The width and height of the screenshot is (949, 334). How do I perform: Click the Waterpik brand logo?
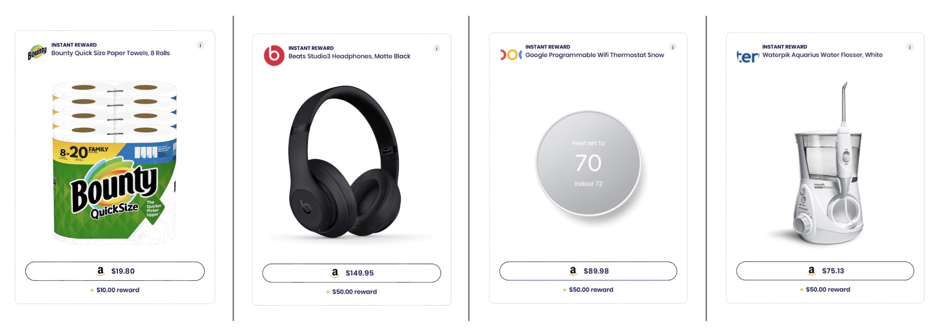(x=748, y=56)
